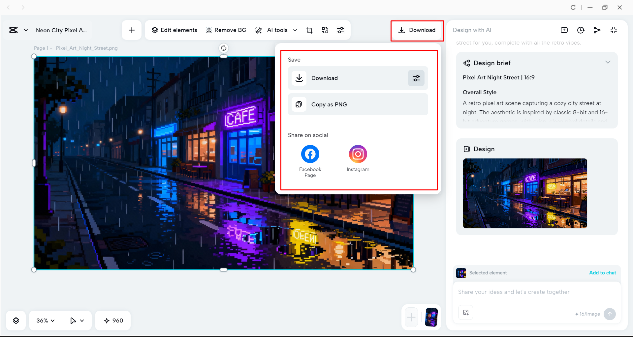Open the 36% zoom dropdown

point(46,321)
